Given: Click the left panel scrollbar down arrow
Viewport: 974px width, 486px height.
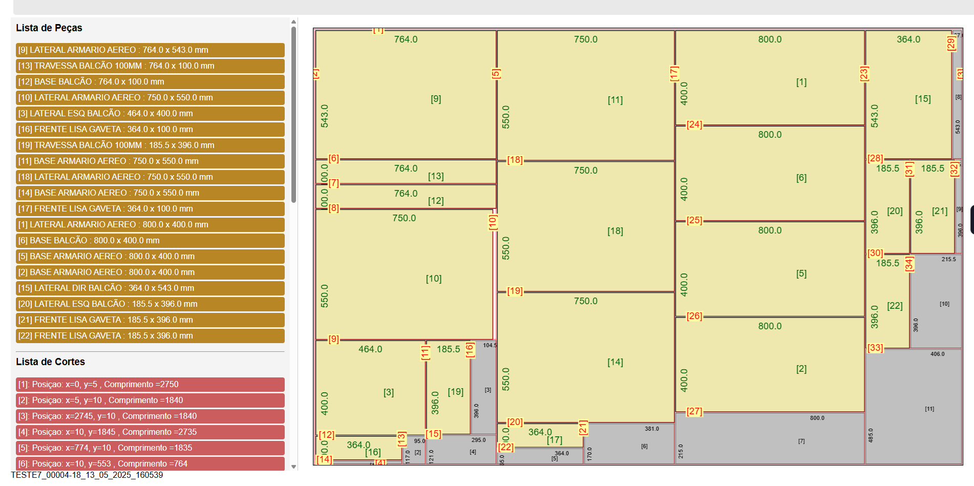Looking at the screenshot, I should click(294, 467).
